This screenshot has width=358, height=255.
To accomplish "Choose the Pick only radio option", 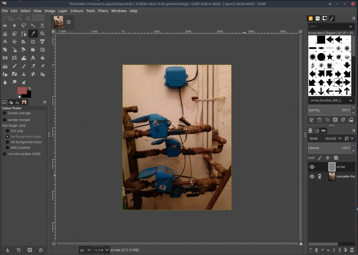I will pos(7,131).
